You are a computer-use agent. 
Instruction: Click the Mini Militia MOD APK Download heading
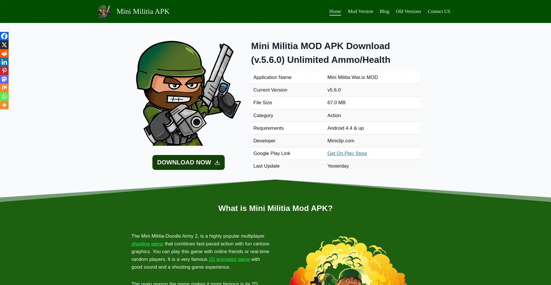[321, 53]
